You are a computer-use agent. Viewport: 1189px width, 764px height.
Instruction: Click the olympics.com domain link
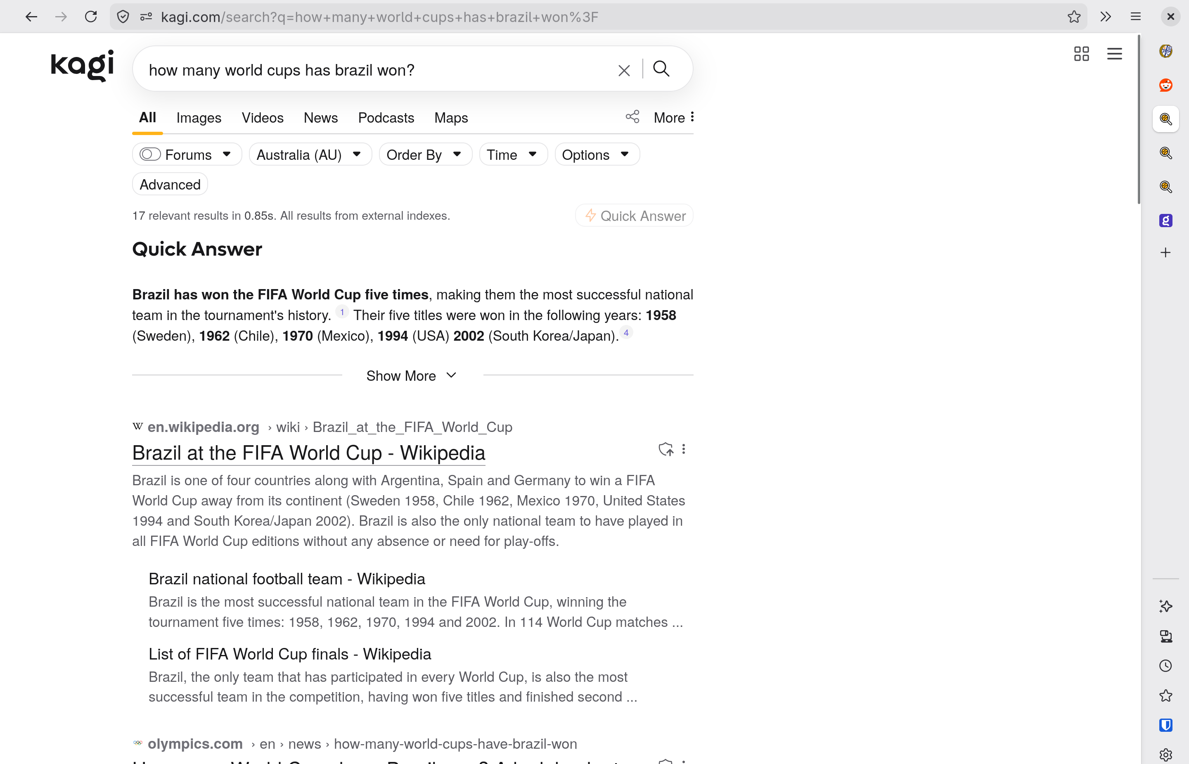point(195,744)
